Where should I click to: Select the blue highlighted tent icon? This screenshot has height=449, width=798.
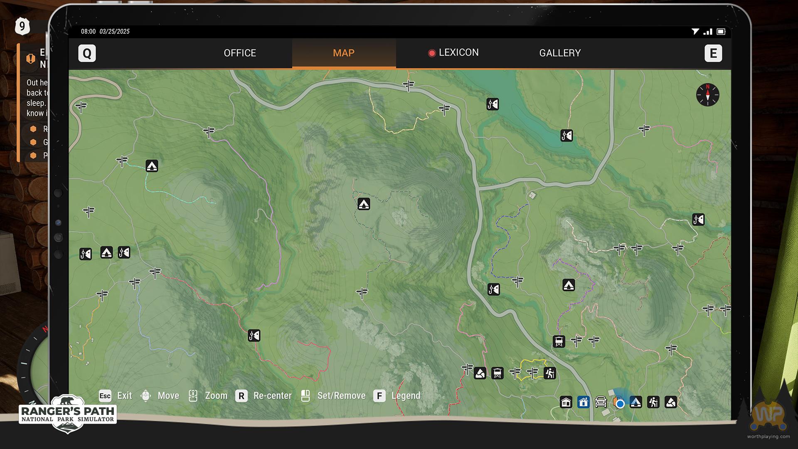click(635, 402)
